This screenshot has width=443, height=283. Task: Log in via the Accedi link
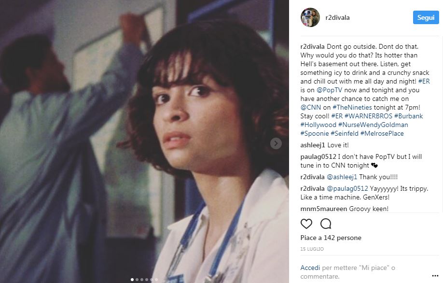(310, 268)
